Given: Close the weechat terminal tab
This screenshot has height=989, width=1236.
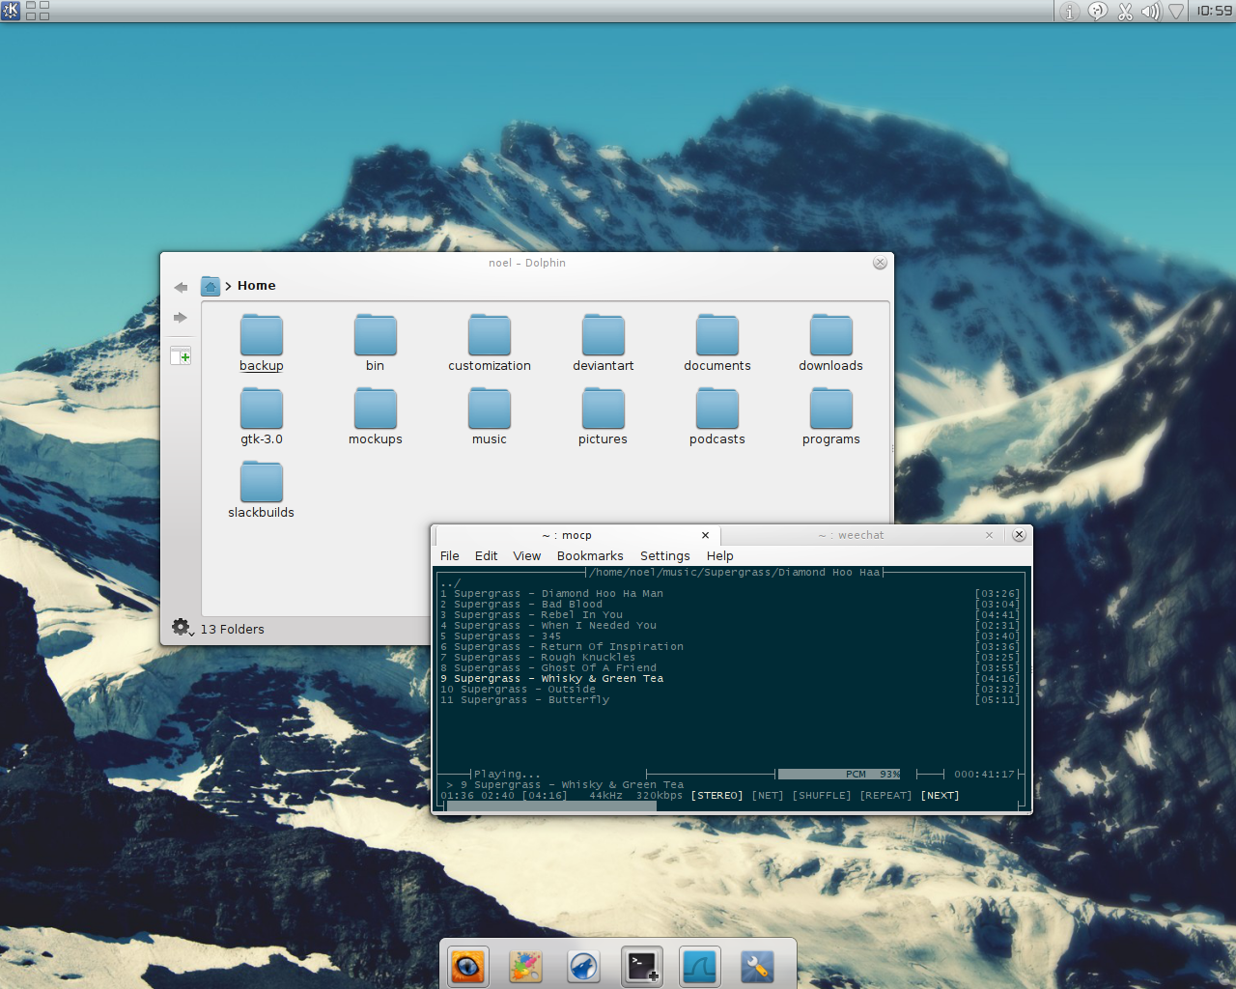Looking at the screenshot, I should pos(989,535).
